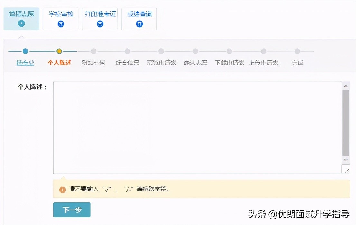The image size is (356, 225).
Task: Click the blue icon under 成绩查询
Action: coord(139,24)
